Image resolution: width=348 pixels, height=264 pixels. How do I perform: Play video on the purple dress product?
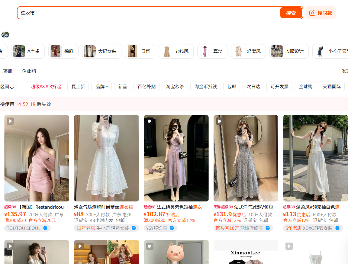tap(150, 121)
